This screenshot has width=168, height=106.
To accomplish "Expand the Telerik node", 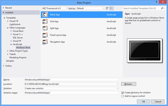I will (x=8, y=54).
